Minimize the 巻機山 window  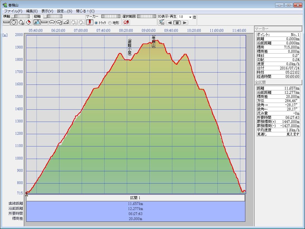click(x=280, y=5)
